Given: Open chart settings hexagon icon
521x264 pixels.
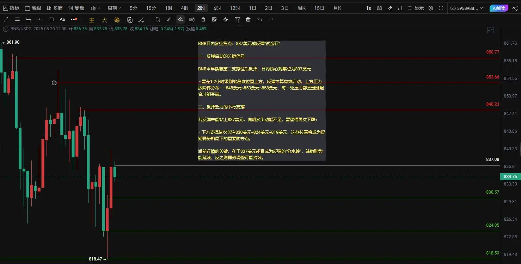Looking at the screenshot, I should [431, 8].
